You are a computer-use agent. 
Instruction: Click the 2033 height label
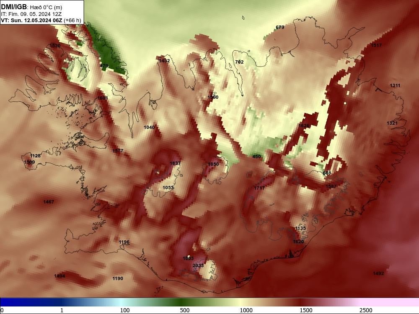click(x=198, y=265)
